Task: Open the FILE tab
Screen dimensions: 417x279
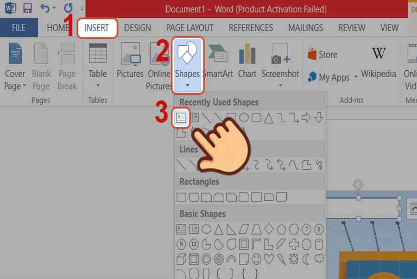Action: [x=19, y=28]
